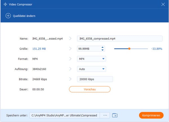Click the source format MP4 text

(35, 59)
